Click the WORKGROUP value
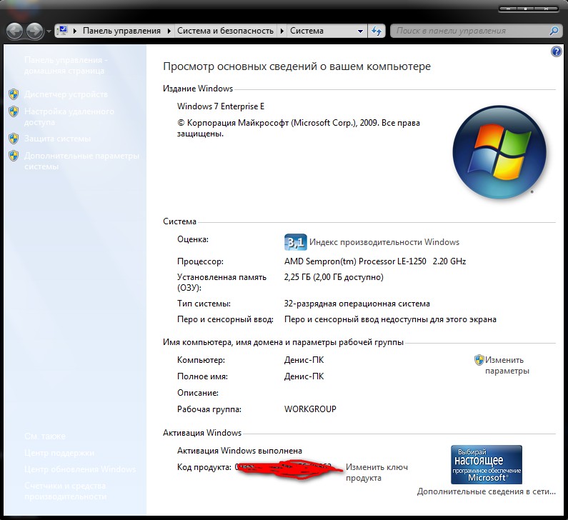 pos(310,409)
